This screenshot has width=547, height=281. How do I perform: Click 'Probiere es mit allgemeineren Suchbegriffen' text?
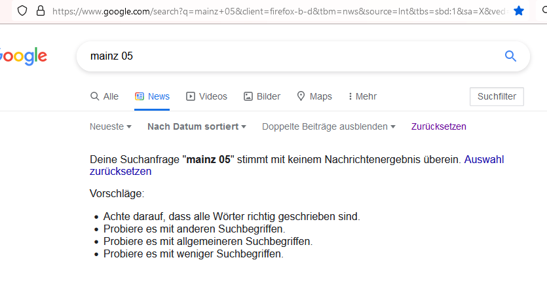point(208,241)
